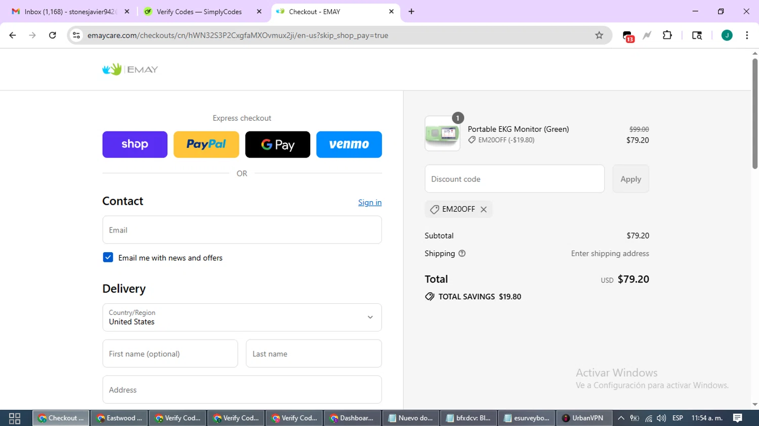Click the page vertical scrollbar

[x=755, y=114]
